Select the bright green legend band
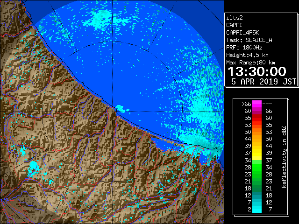 point(257,167)
